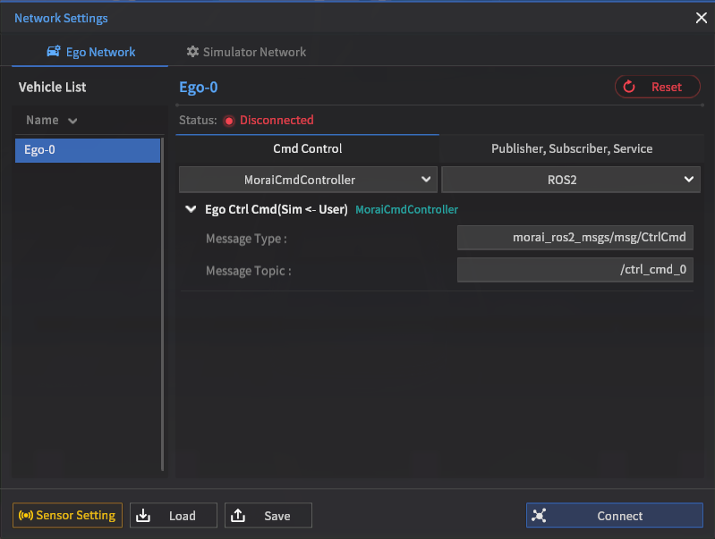715x539 pixels.
Task: Switch to the Cmd Control tab
Action: point(307,148)
